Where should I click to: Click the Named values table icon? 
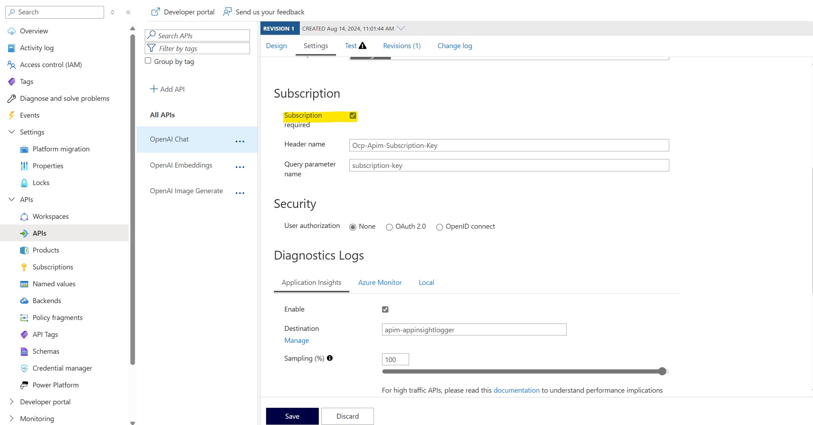(x=24, y=284)
